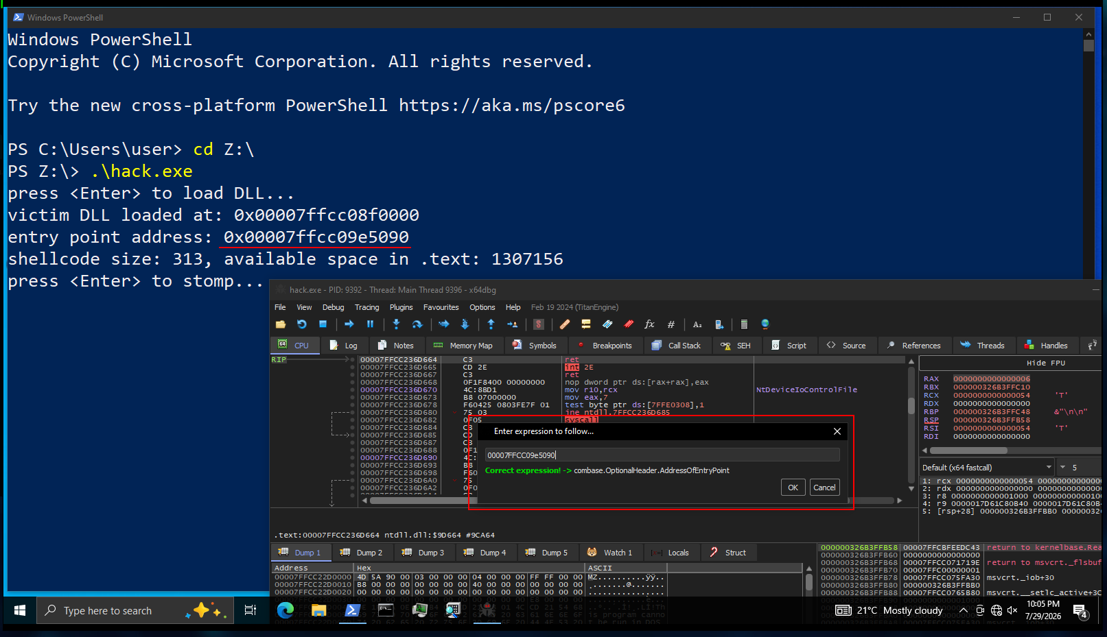Viewport: 1107px width, 637px height.
Task: Click the Stop debugging square icon
Action: 323,324
